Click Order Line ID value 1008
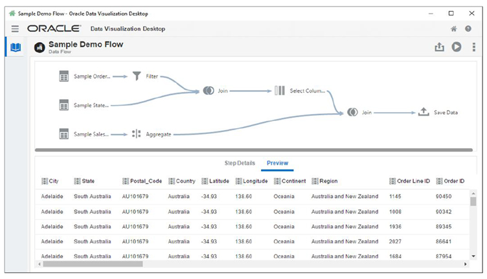 click(395, 212)
